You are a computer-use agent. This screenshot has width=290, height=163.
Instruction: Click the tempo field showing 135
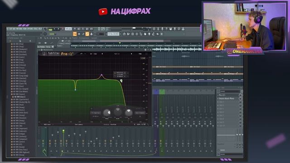tap(68, 29)
